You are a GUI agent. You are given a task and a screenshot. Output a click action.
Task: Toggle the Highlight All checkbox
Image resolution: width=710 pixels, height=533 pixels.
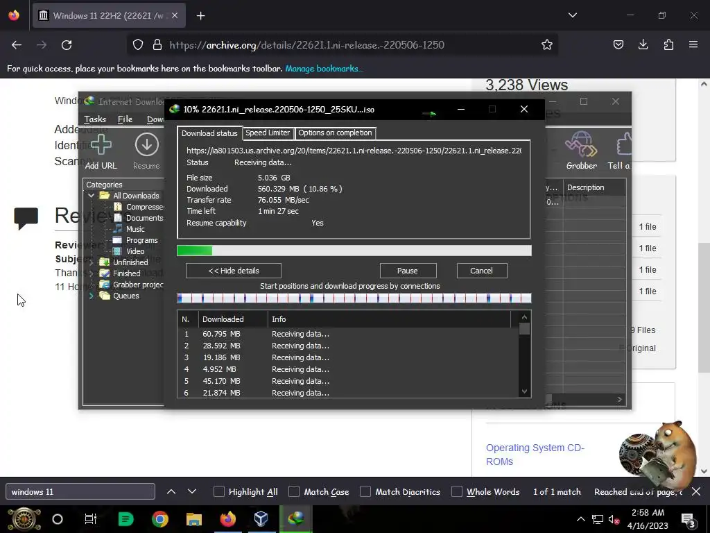pyautogui.click(x=219, y=491)
